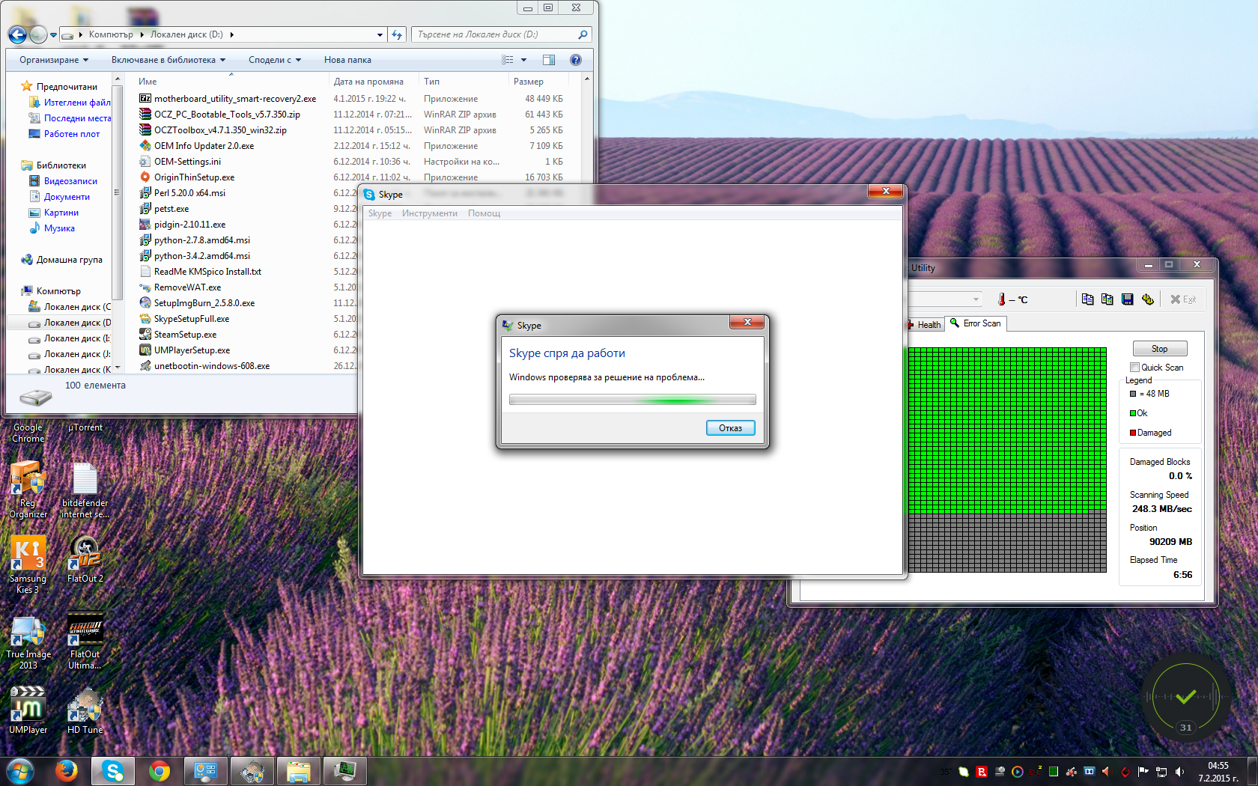Screen dimensions: 1258x786
Task: Click the green Ok legend swatch
Action: (x=1134, y=413)
